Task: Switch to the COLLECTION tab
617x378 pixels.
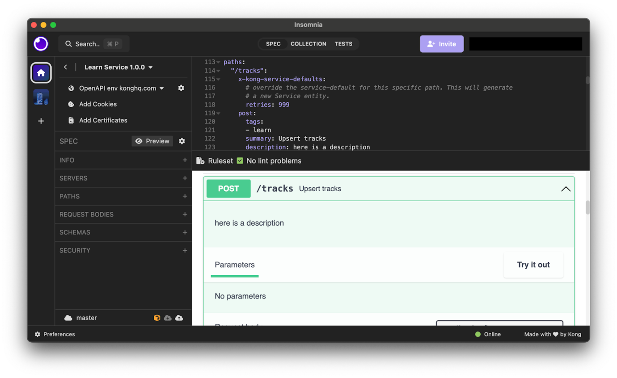Action: (308, 44)
